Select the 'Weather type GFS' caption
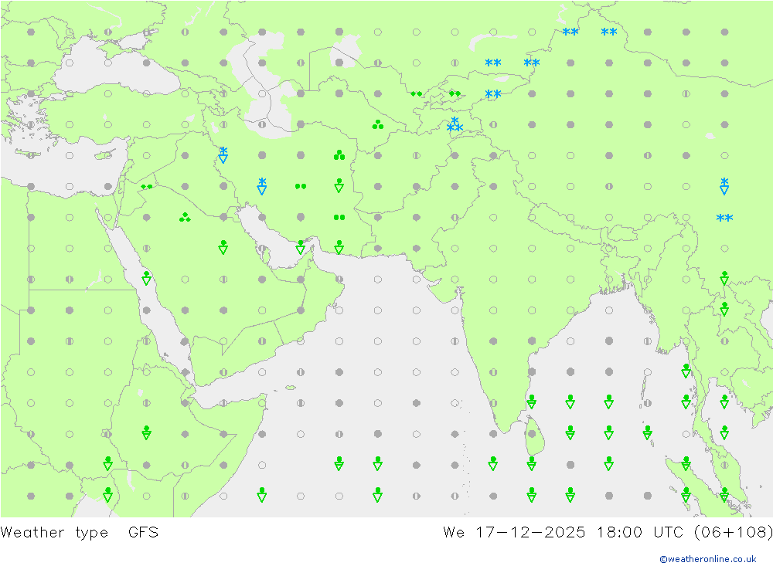This screenshot has height=566, width=773. pyautogui.click(x=80, y=533)
